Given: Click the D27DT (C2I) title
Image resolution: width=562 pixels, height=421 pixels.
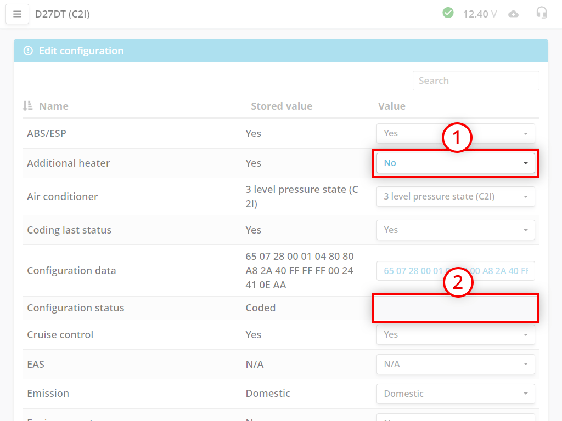Looking at the screenshot, I should tap(62, 14).
